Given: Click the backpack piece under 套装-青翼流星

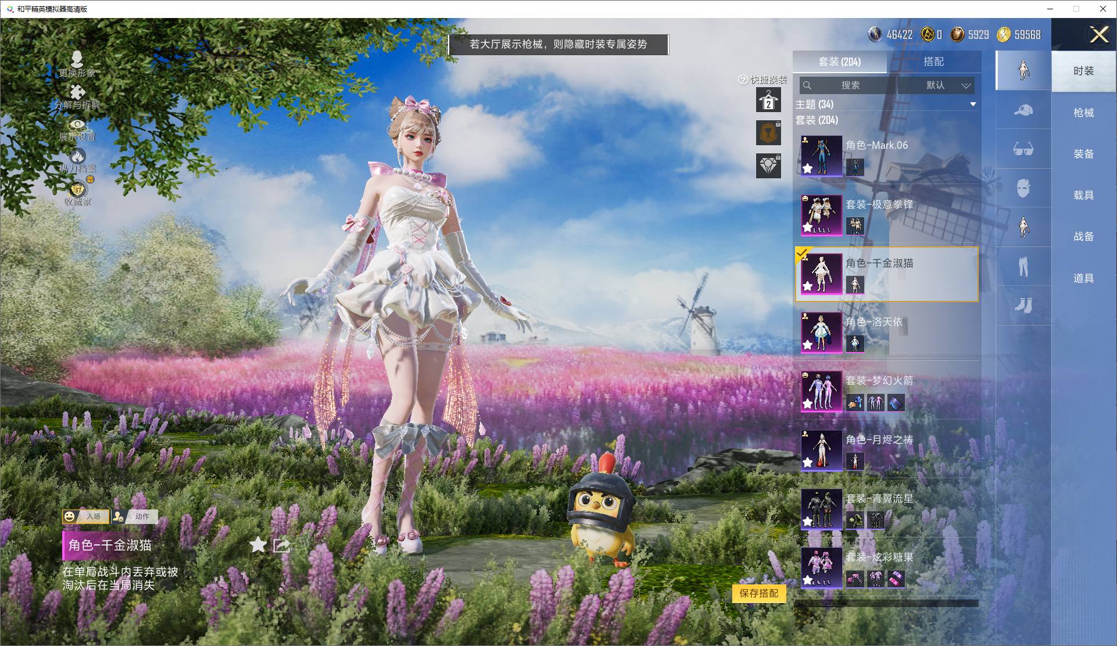Looking at the screenshot, I should [855, 520].
